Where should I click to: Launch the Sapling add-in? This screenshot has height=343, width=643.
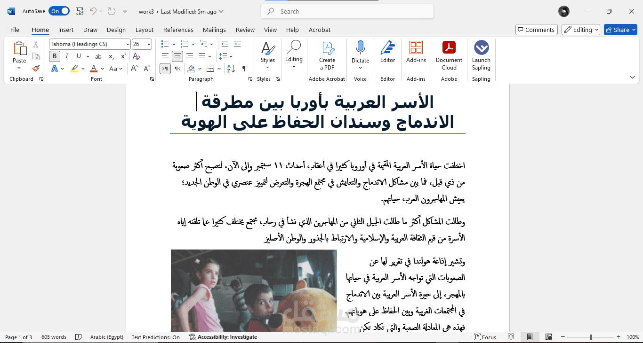pyautogui.click(x=481, y=55)
